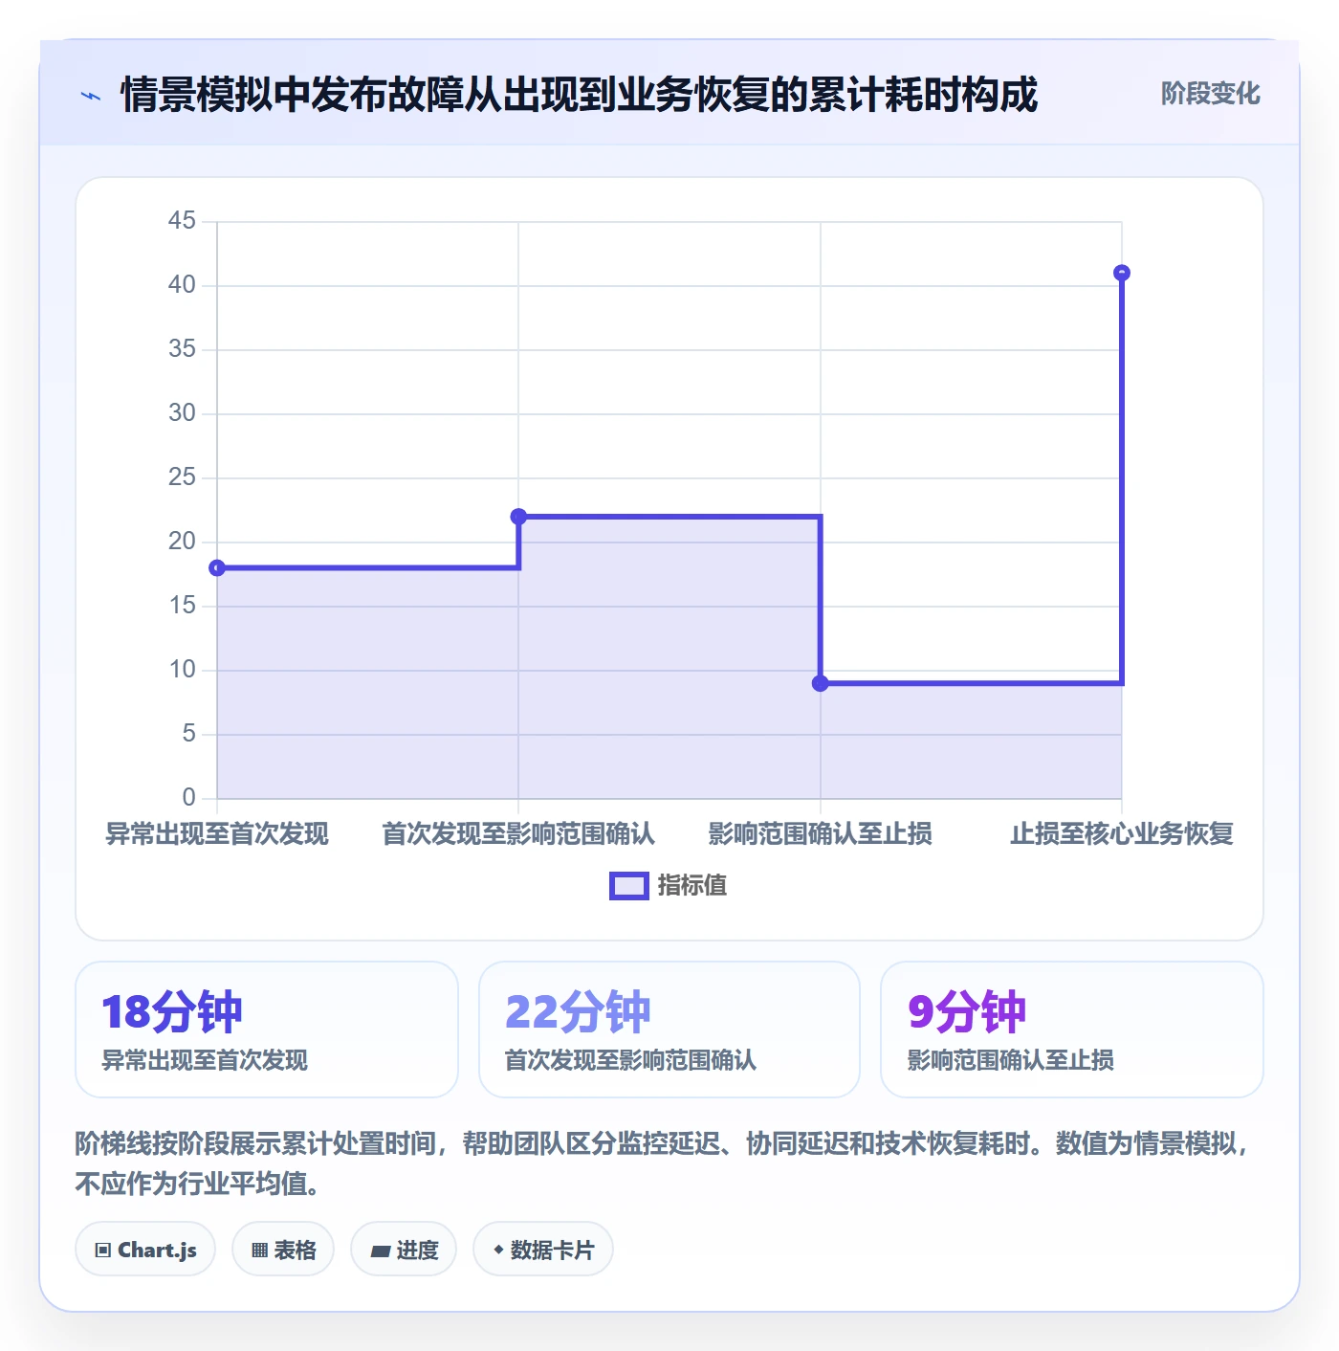
Task: Click the y-axis tick label 20
Action: click(182, 542)
